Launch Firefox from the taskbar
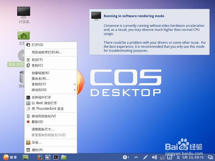Image resolution: width=215 pixels, height=161 pixels. point(40,157)
